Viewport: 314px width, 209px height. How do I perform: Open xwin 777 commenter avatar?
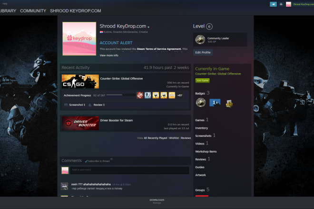[x=65, y=186]
